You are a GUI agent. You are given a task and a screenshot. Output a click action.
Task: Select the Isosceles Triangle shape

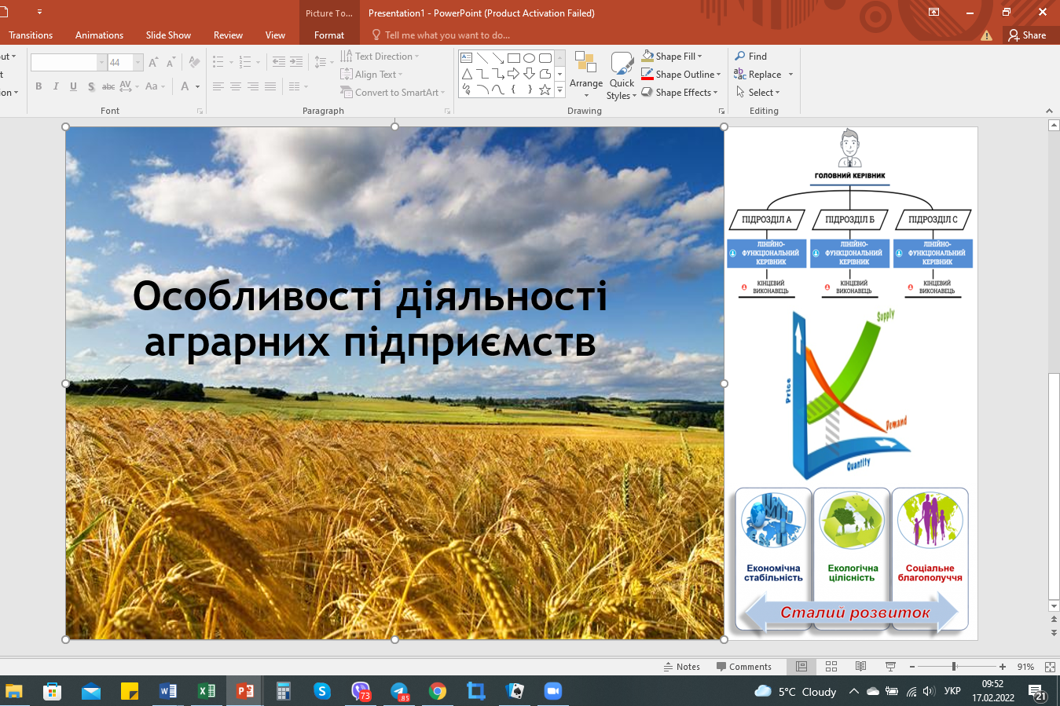(x=466, y=74)
